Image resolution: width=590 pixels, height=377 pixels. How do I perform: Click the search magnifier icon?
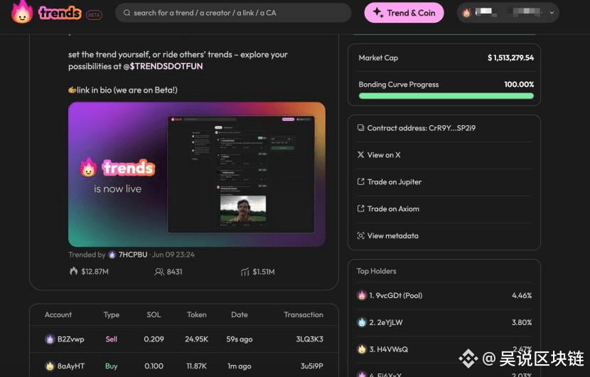click(127, 13)
